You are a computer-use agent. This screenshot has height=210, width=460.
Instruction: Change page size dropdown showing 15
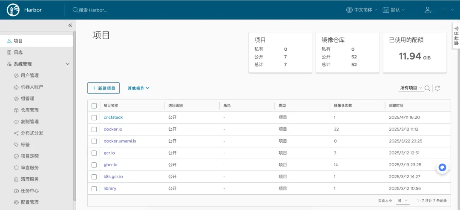click(402, 201)
